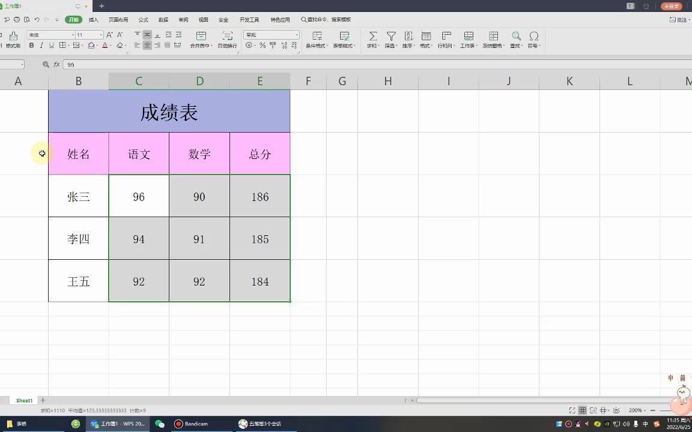Open the font name dropdown
The image size is (692, 432).
point(73,34)
